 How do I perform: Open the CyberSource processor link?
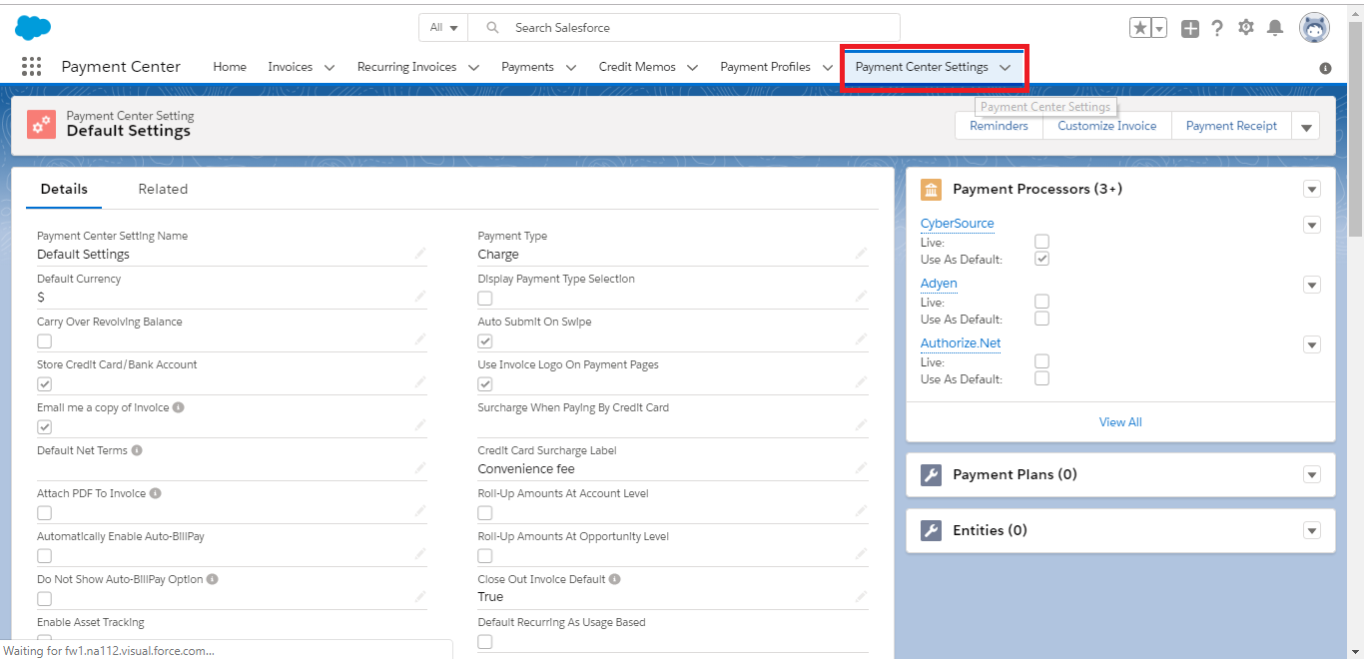tap(957, 224)
